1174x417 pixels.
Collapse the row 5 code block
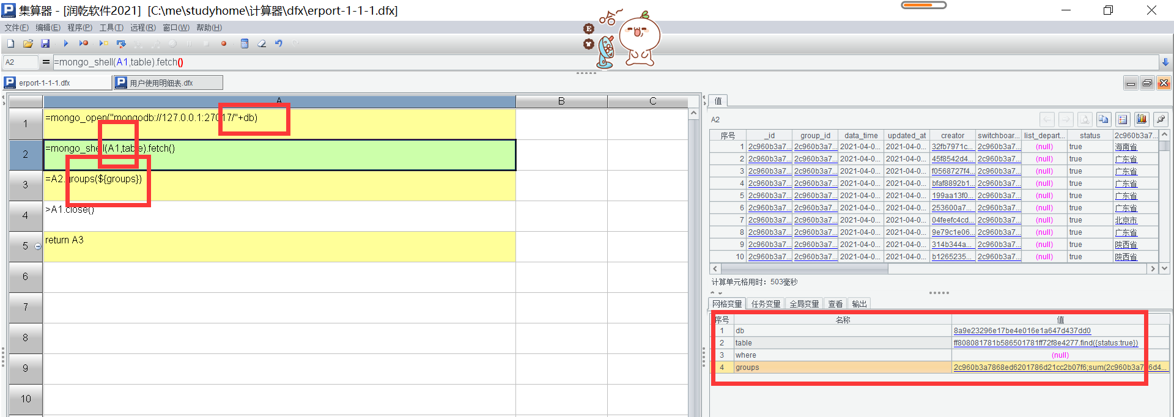pos(38,246)
